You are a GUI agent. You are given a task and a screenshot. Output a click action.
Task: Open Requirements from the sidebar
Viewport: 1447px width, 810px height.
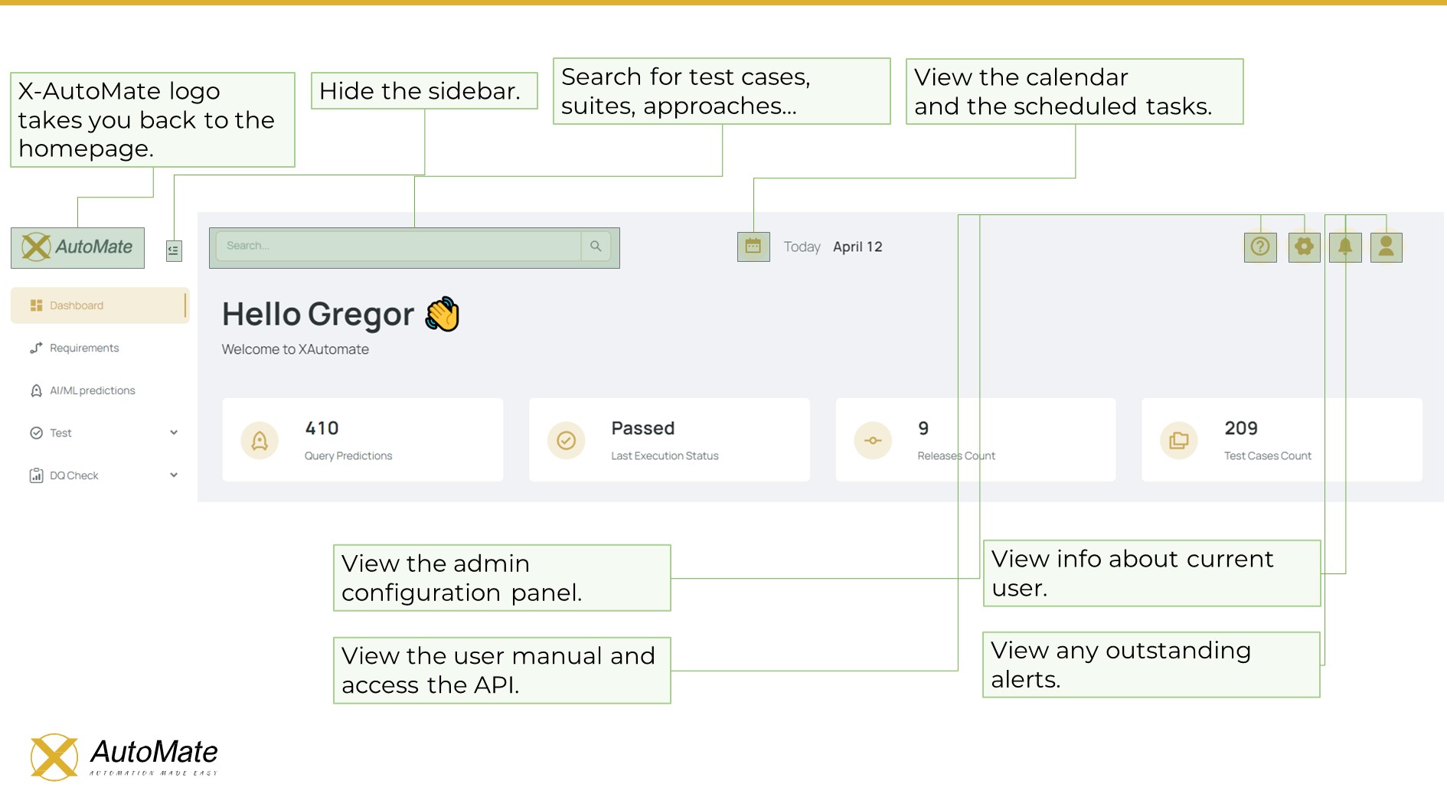pyautogui.click(x=84, y=348)
